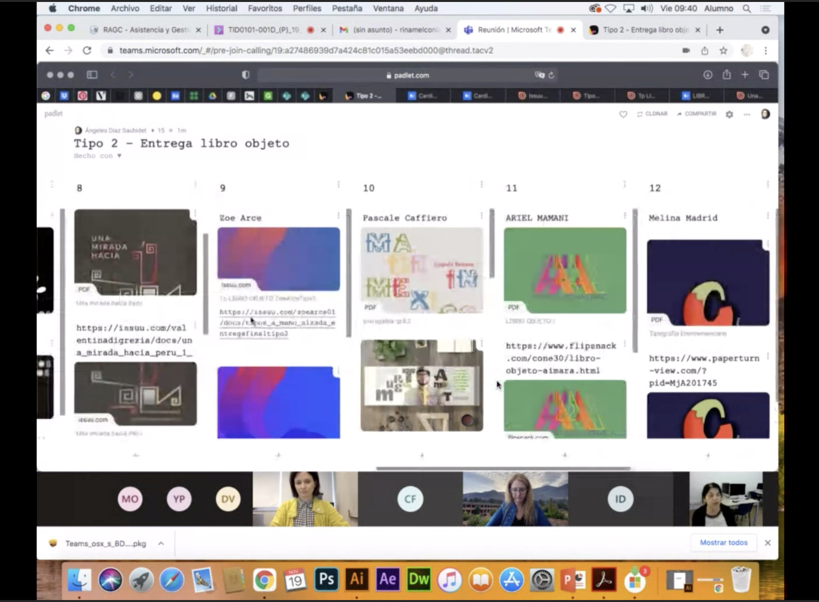Open Photoshop from the dock
The height and width of the screenshot is (602, 819).
click(326, 579)
